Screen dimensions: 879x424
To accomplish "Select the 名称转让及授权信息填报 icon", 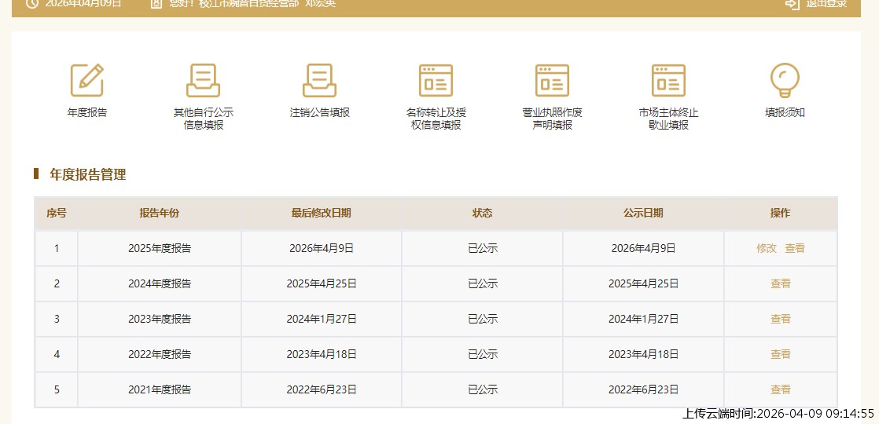I will click(436, 80).
